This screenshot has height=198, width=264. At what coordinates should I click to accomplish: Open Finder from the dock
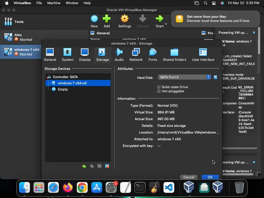[24, 187]
